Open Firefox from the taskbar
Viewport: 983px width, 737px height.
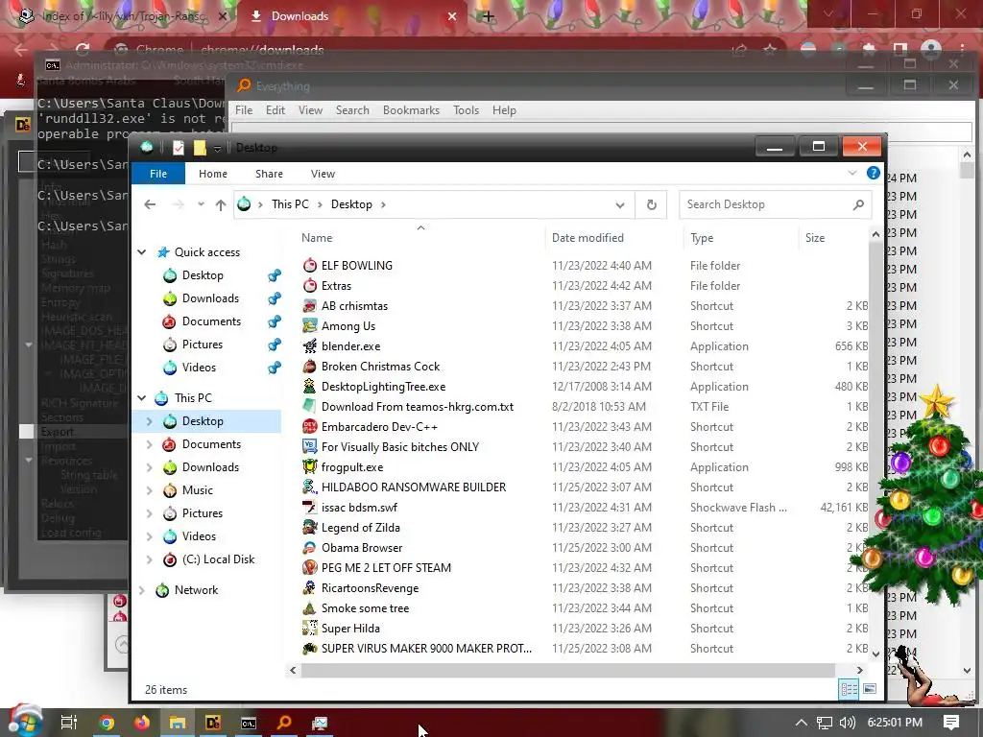click(142, 723)
